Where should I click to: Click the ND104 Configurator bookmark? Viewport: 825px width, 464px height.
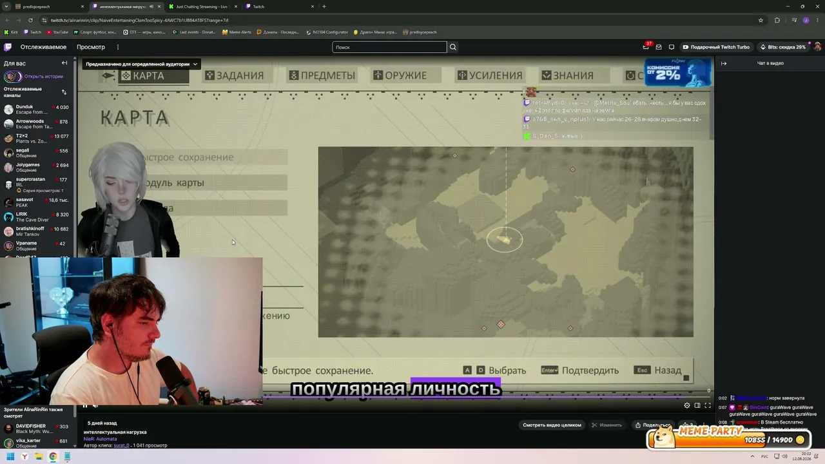pos(327,32)
